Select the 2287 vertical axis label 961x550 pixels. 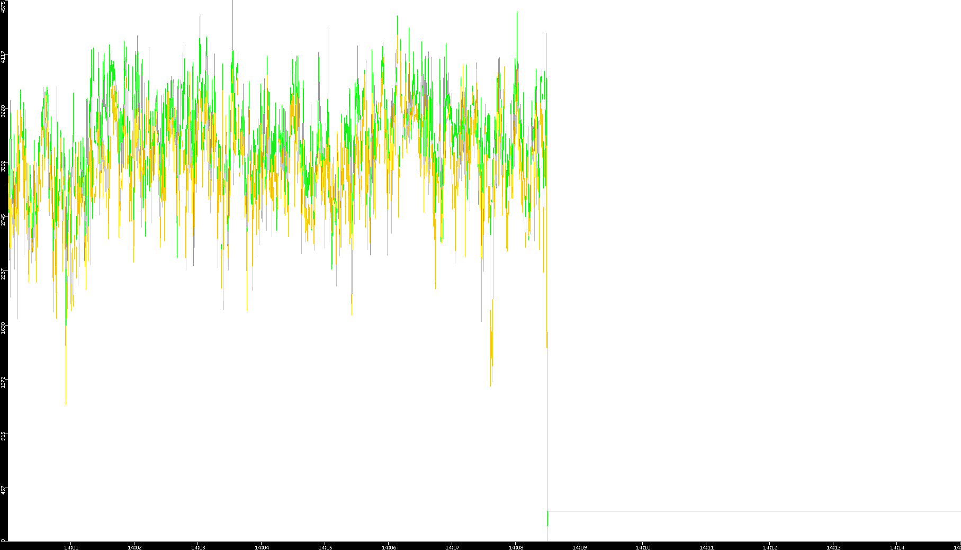tap(4, 274)
